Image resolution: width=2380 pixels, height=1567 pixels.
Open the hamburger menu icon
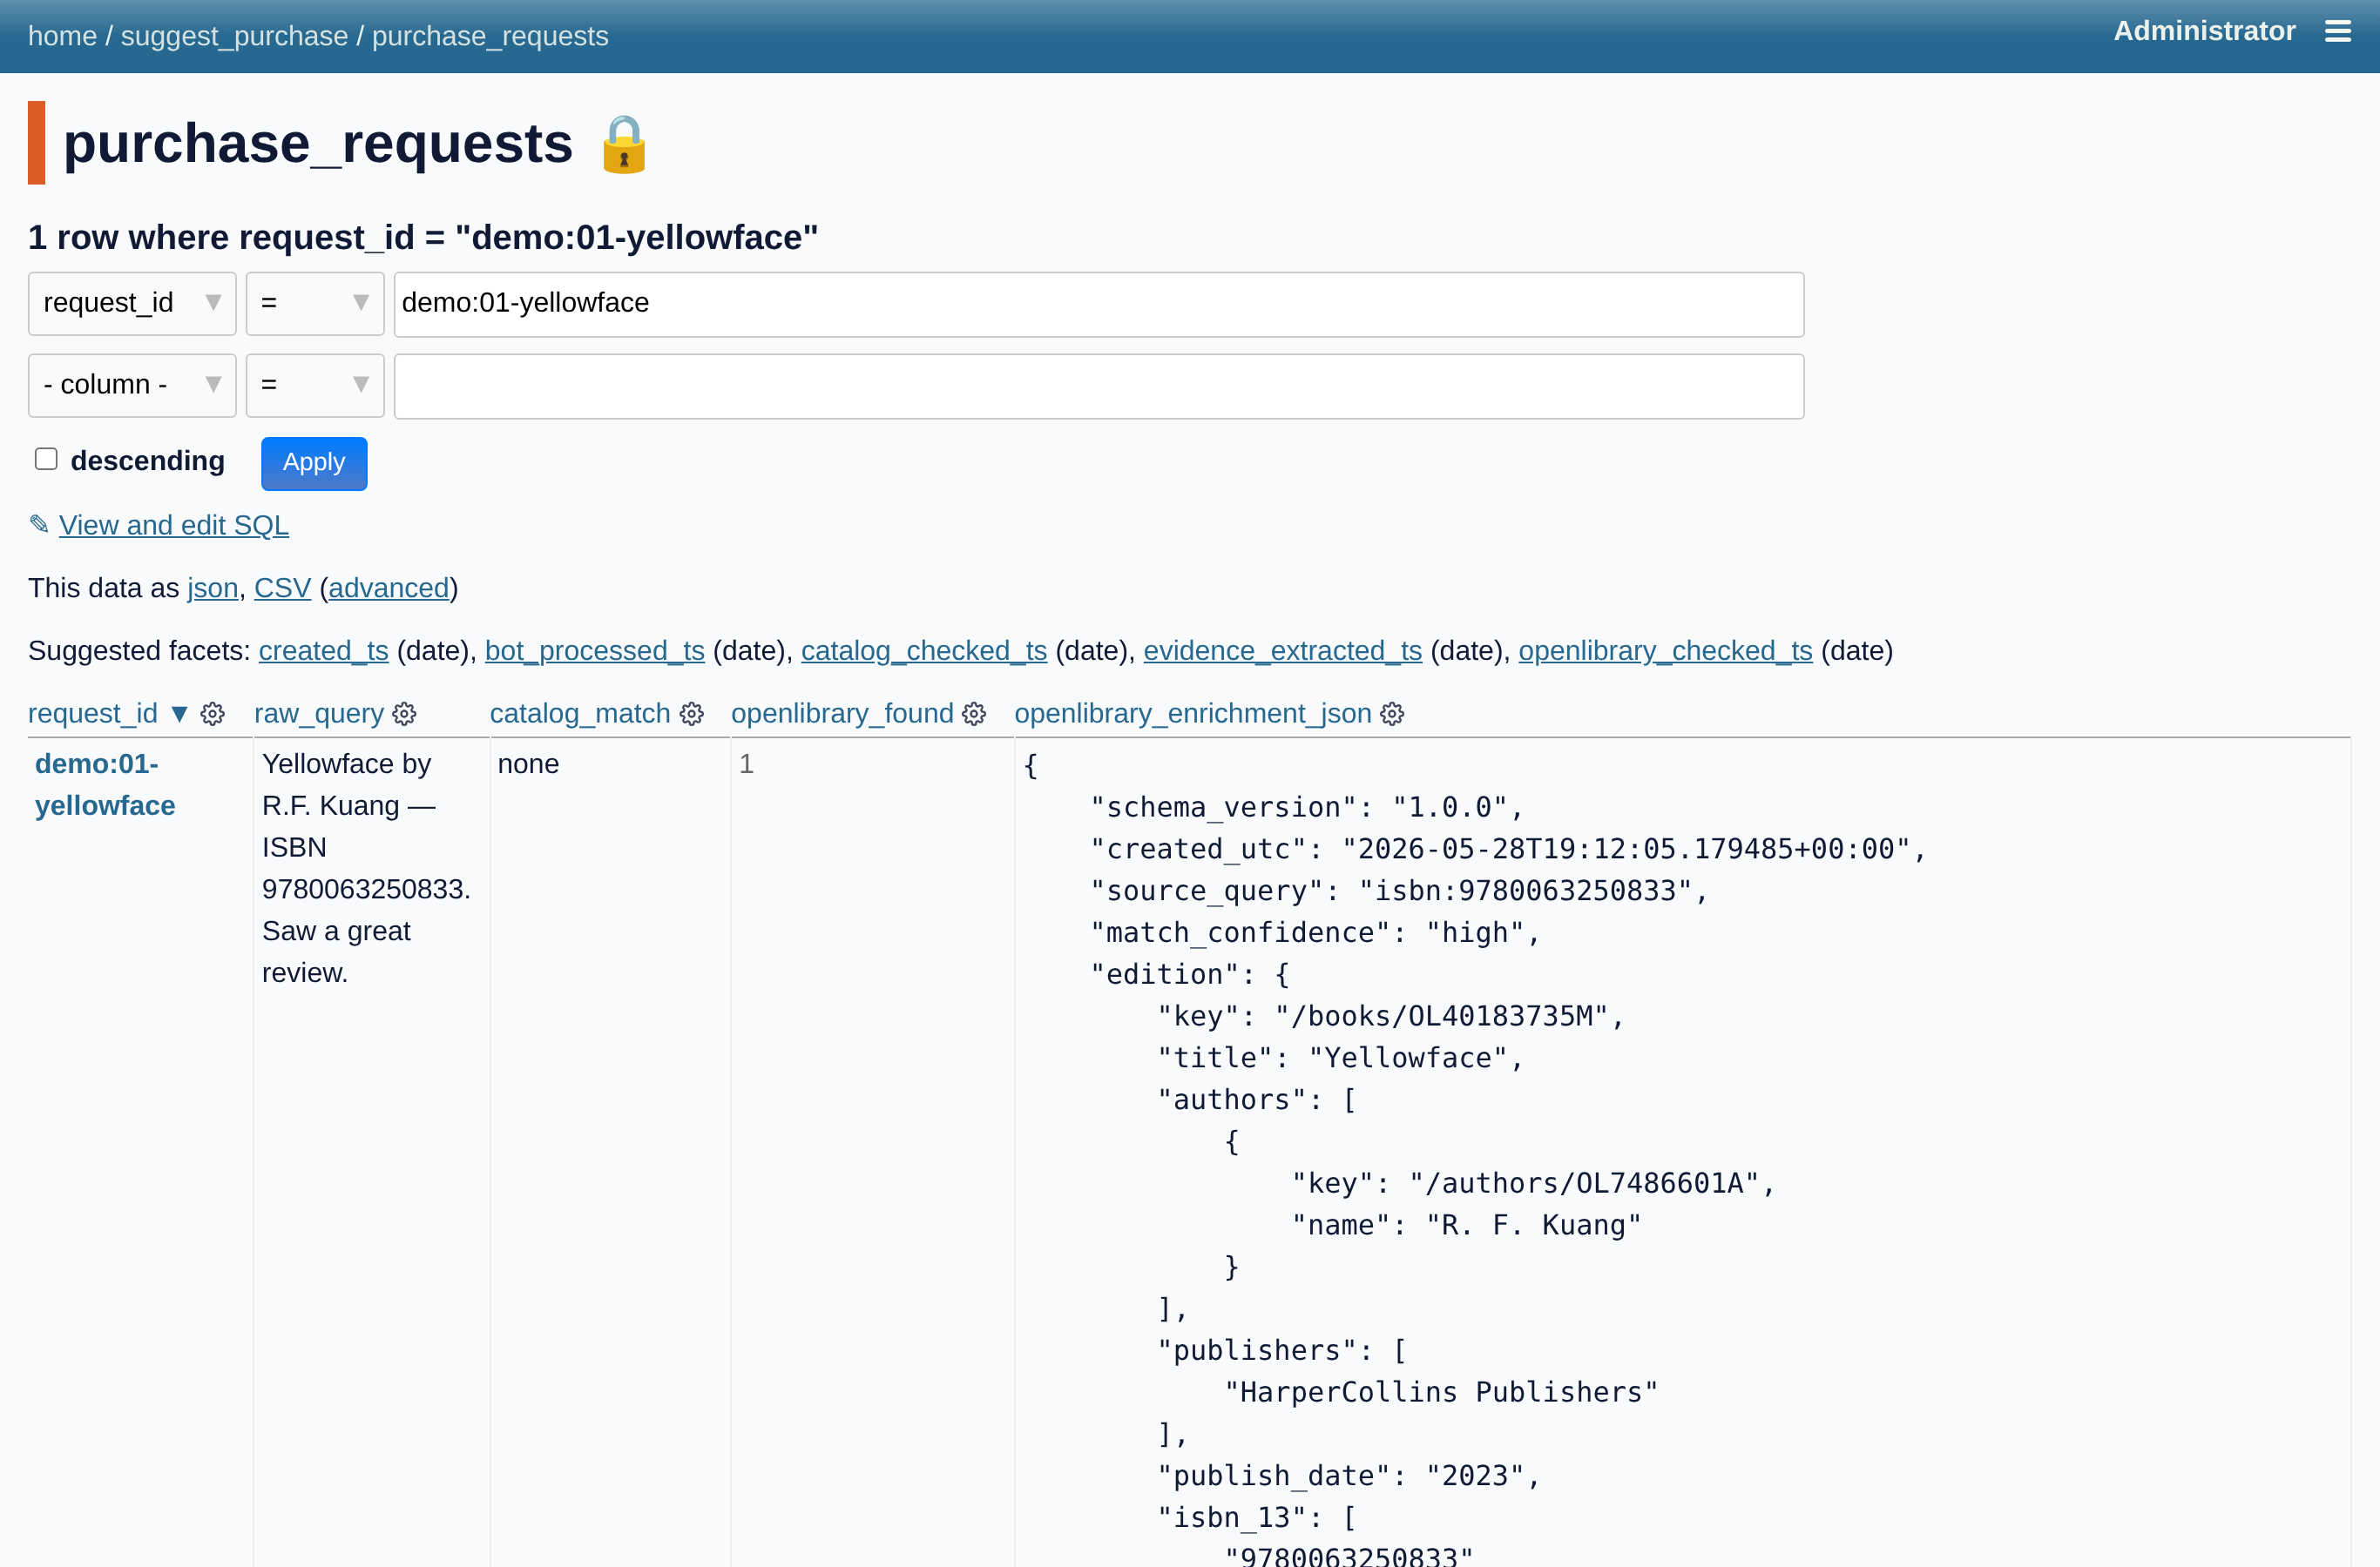click(x=2338, y=32)
